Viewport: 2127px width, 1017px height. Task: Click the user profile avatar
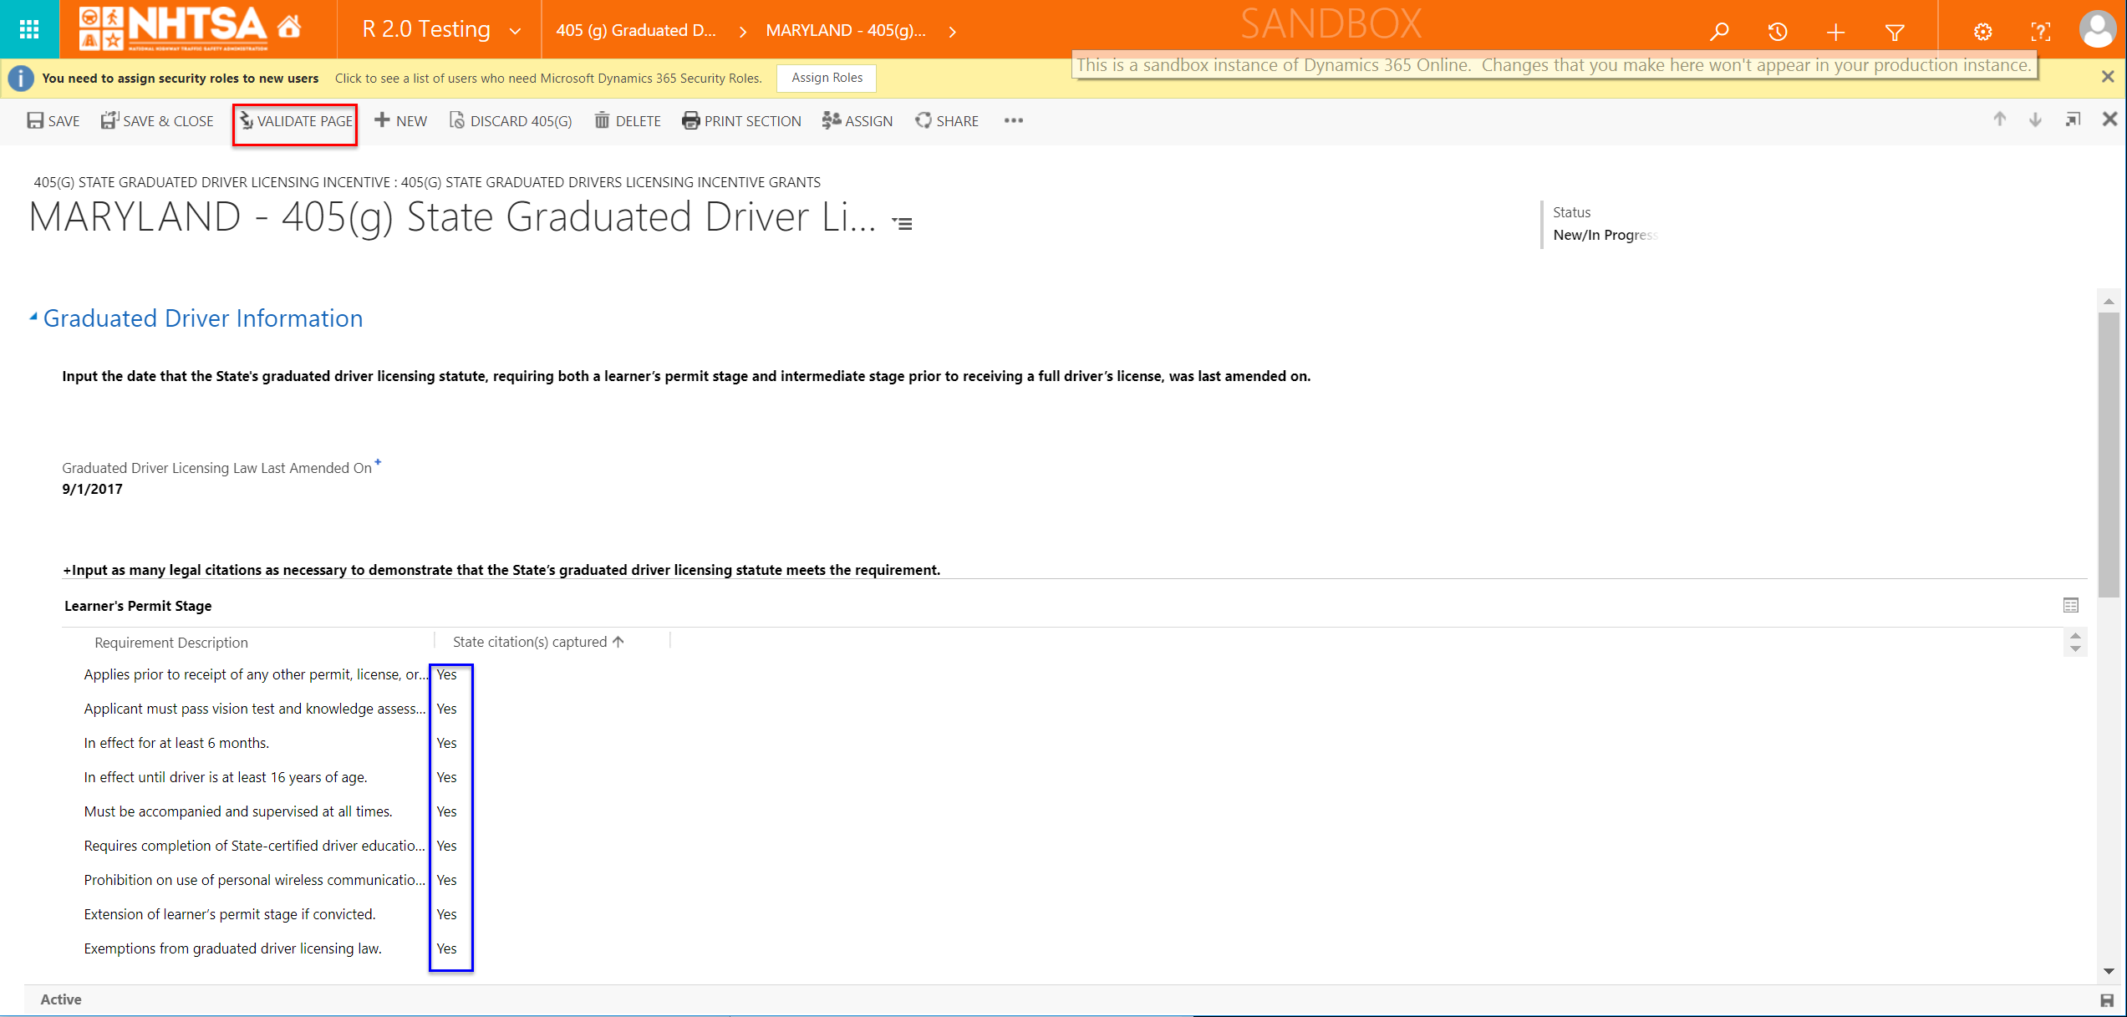click(x=2097, y=29)
